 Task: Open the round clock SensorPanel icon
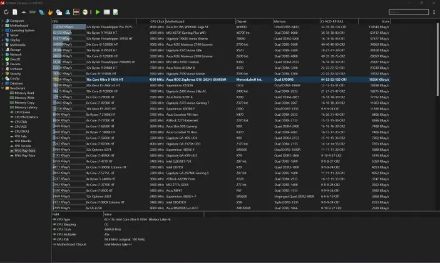tap(85, 12)
